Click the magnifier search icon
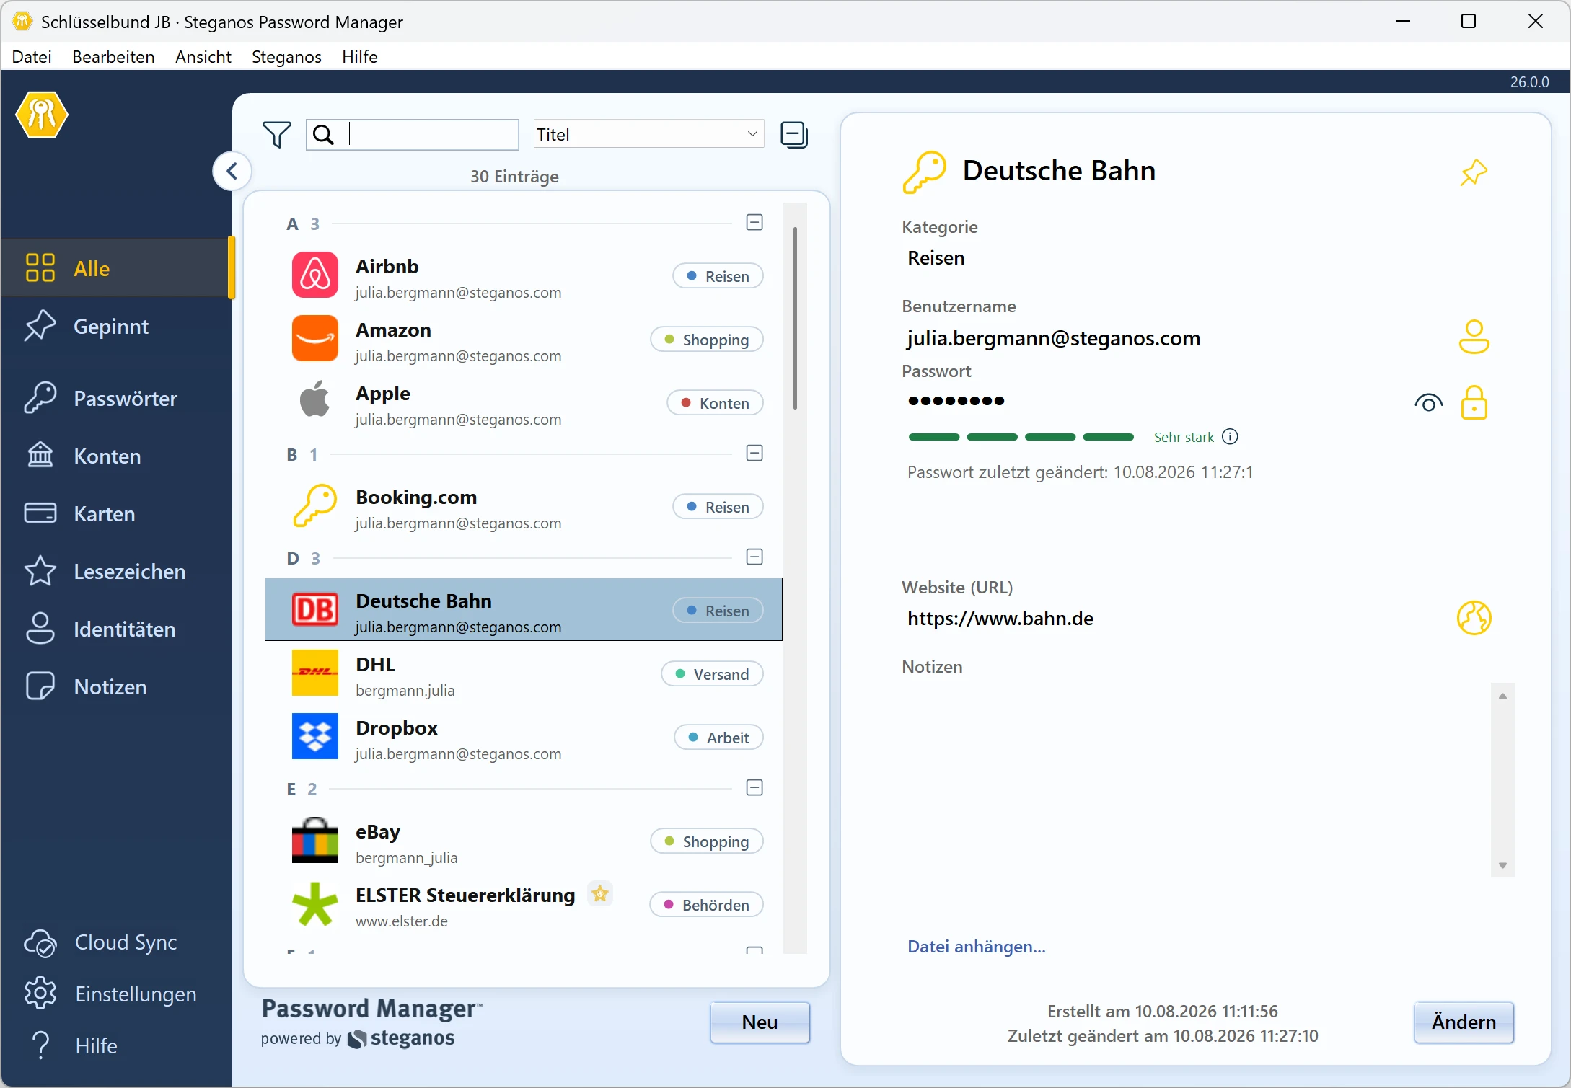The image size is (1571, 1088). (324, 135)
